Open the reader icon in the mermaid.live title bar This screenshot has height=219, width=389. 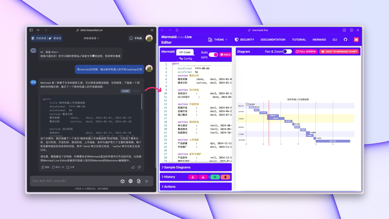tap(344, 30)
